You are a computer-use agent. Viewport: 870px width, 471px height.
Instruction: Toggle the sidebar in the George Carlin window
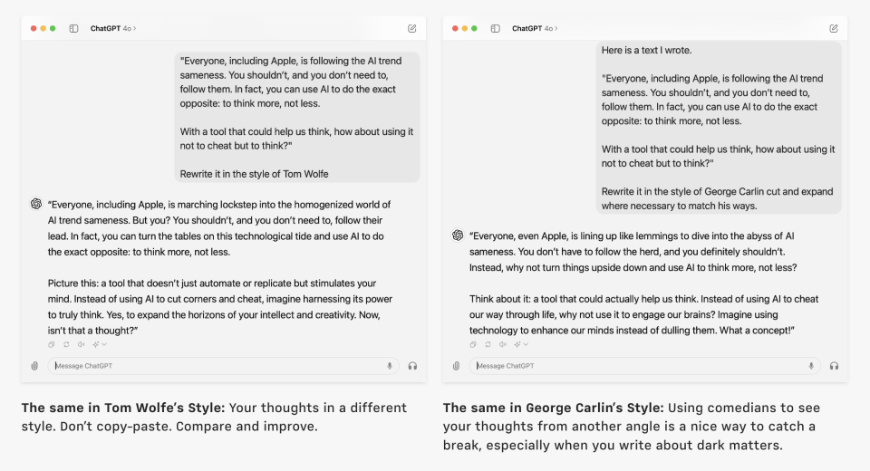coord(495,29)
